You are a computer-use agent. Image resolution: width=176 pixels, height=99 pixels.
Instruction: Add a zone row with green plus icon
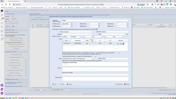[118, 44]
